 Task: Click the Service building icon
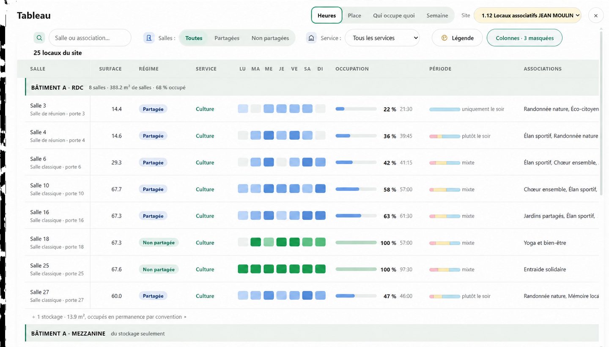[311, 38]
